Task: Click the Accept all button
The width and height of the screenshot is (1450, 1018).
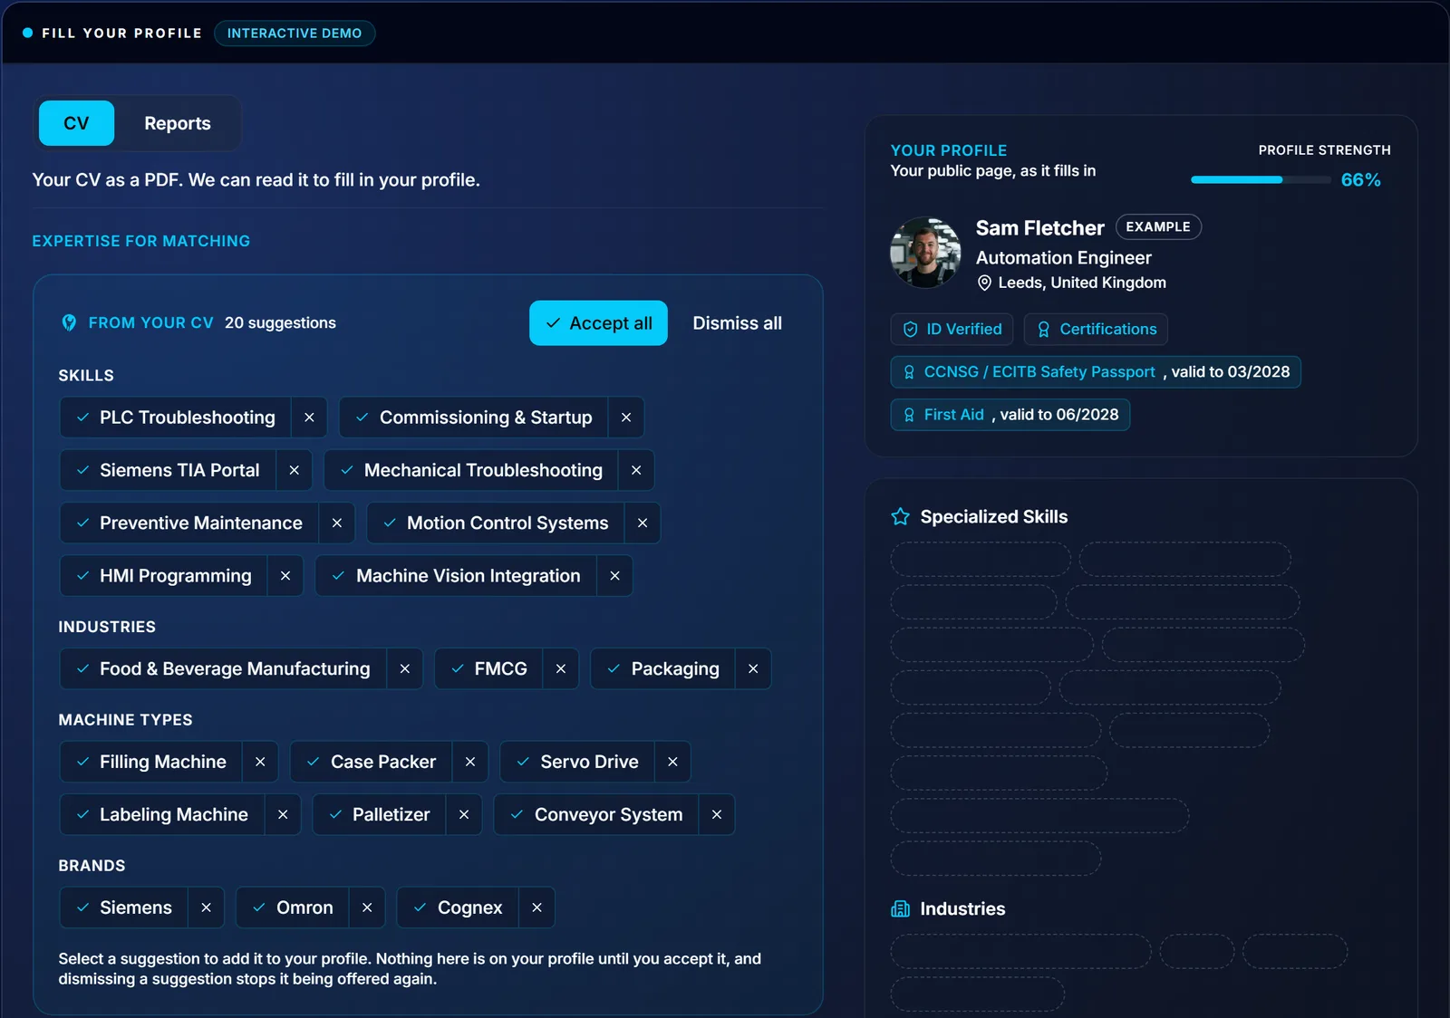Action: [x=598, y=323]
